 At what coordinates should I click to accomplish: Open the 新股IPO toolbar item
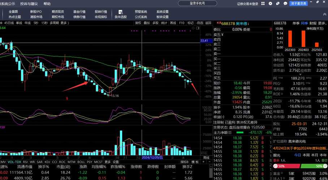(36, 12)
